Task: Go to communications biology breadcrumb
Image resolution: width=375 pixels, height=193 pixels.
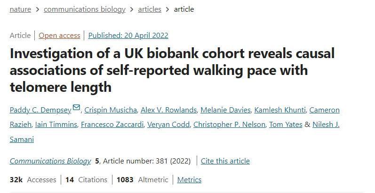Action: tap(85, 9)
